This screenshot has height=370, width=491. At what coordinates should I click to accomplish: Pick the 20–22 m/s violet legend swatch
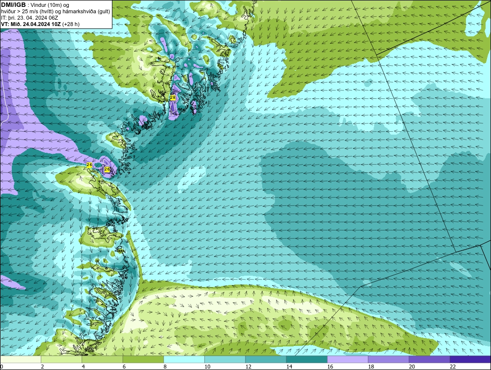point(429,359)
